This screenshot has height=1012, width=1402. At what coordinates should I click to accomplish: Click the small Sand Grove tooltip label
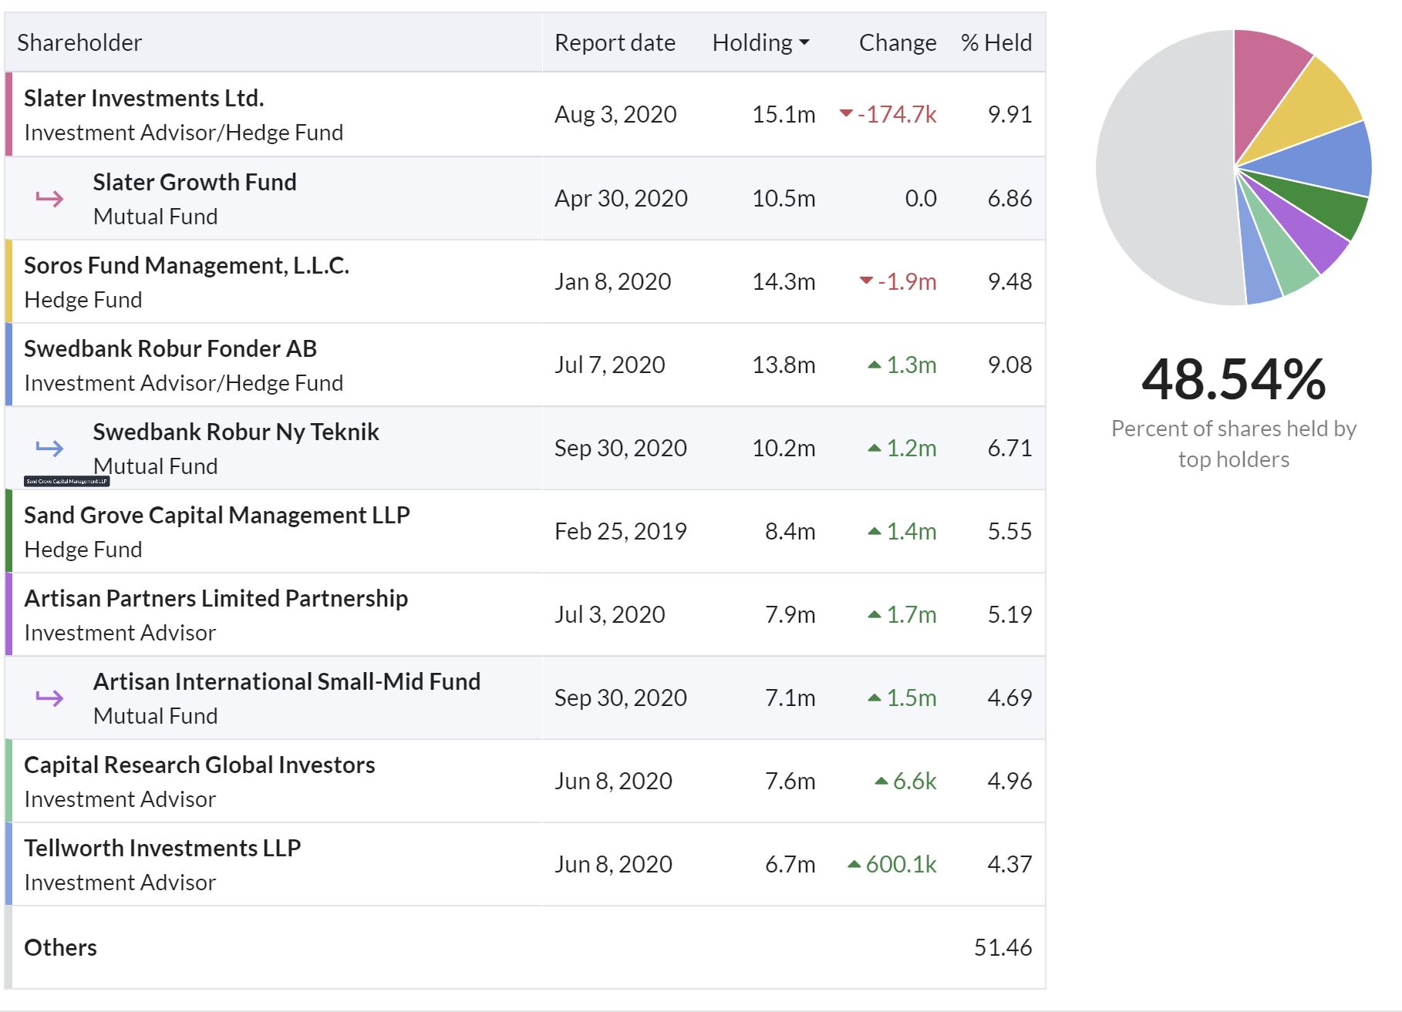click(x=67, y=481)
